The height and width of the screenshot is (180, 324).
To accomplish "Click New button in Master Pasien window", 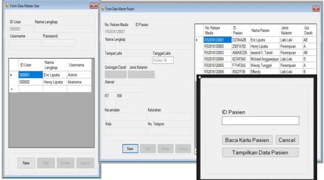I will click(x=130, y=148).
